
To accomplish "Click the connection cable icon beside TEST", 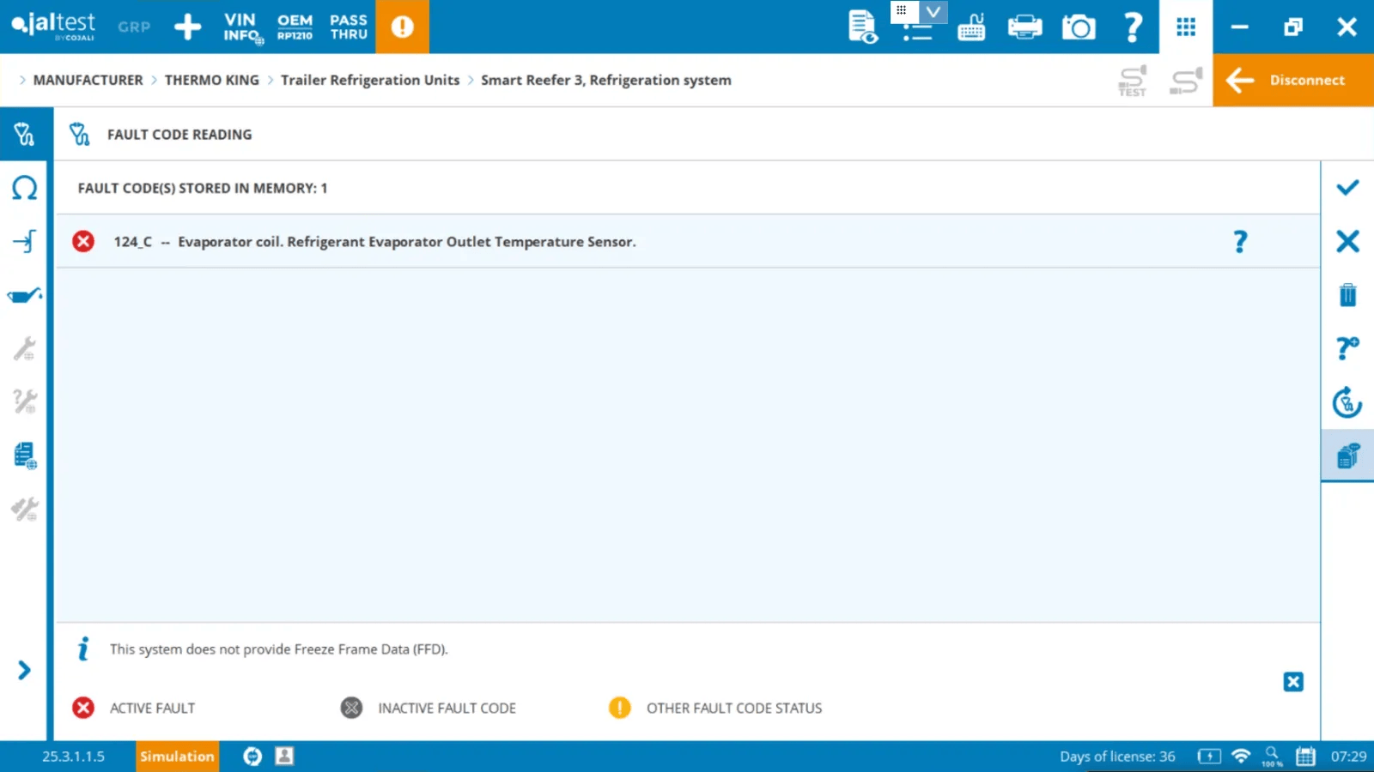I will (x=1186, y=81).
